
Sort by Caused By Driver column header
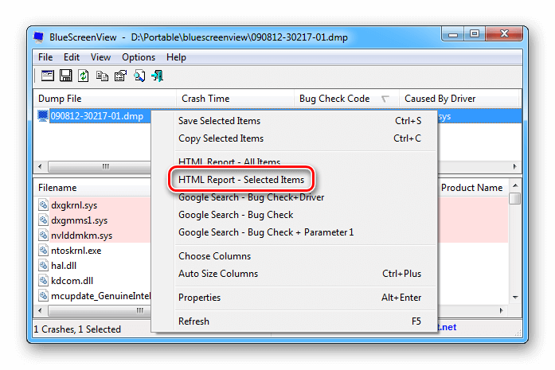pyautogui.click(x=459, y=99)
